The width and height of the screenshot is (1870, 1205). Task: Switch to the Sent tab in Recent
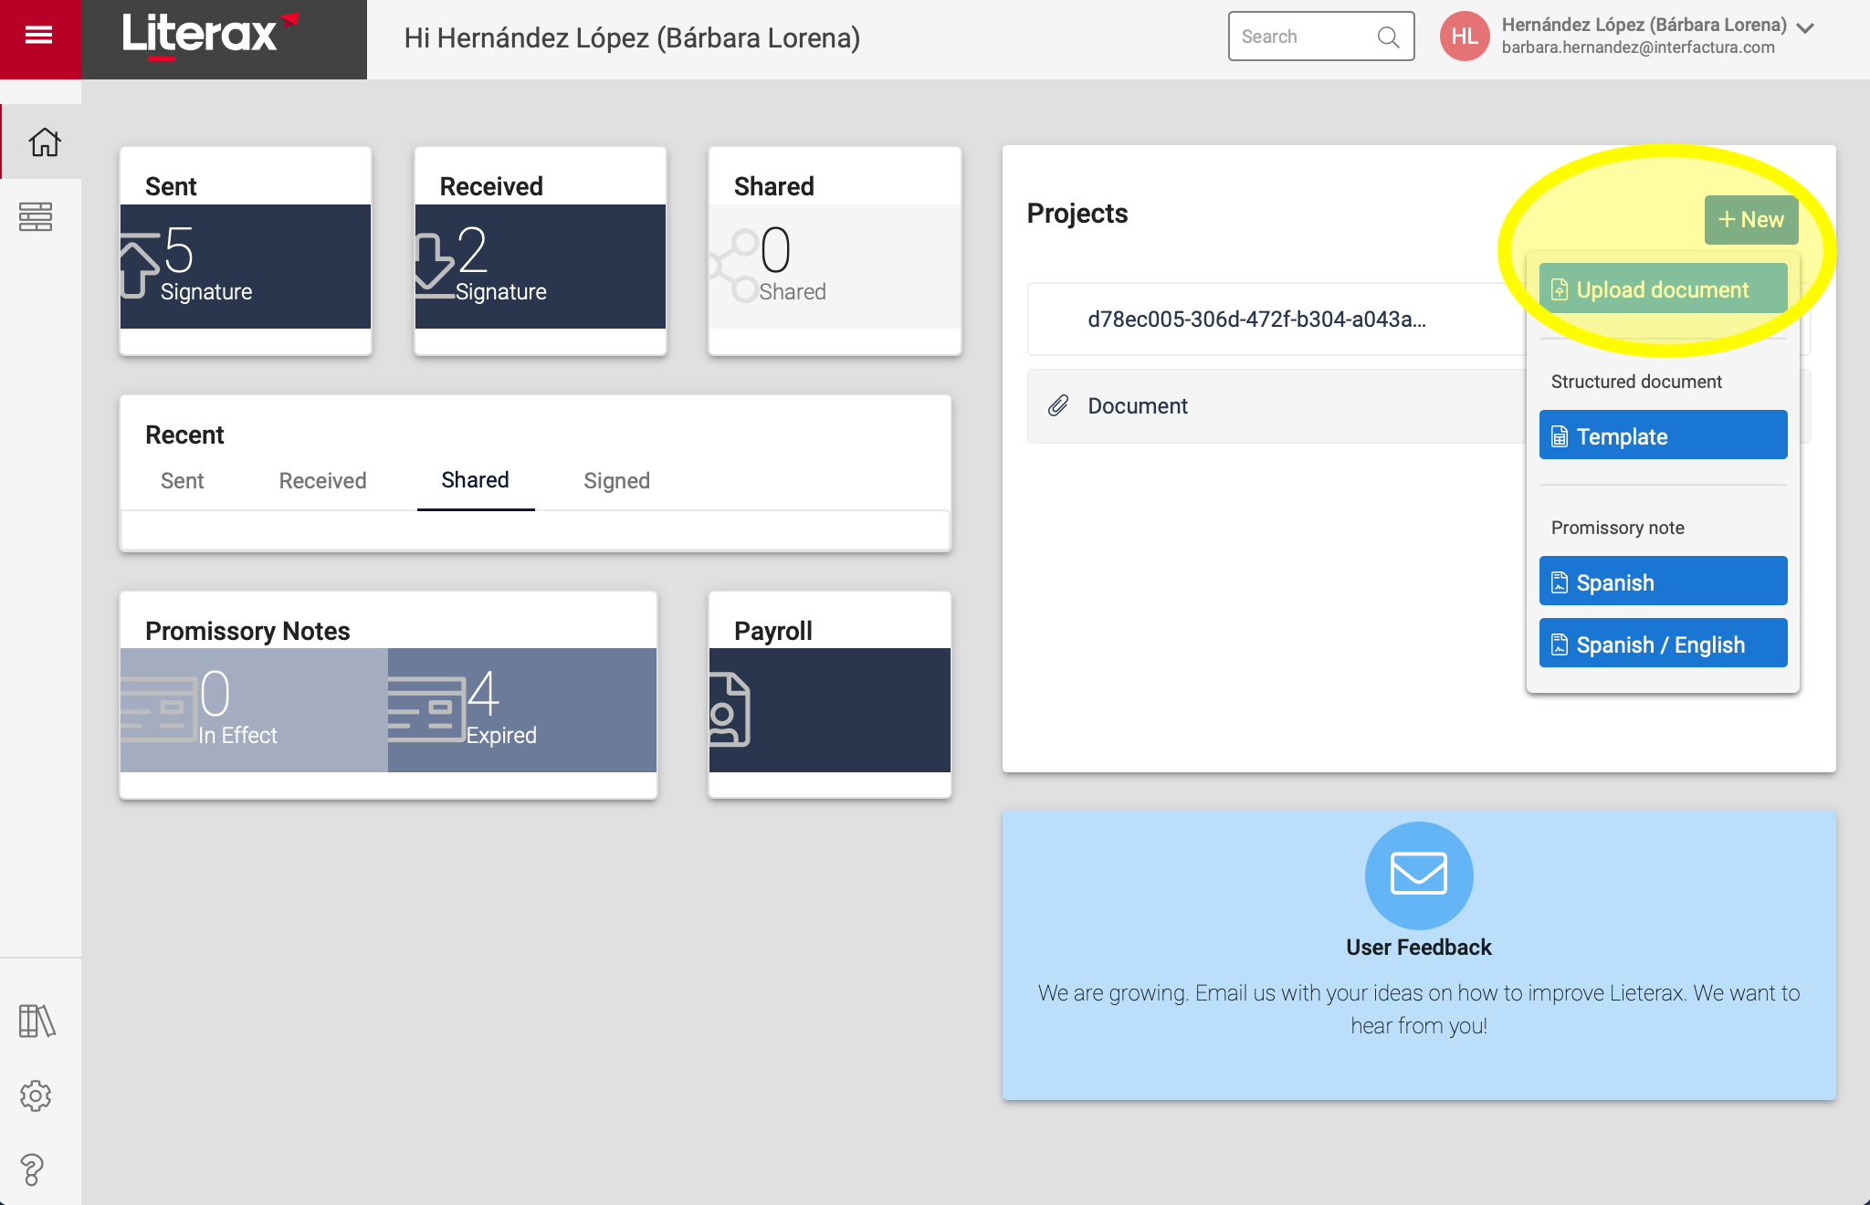click(x=183, y=481)
